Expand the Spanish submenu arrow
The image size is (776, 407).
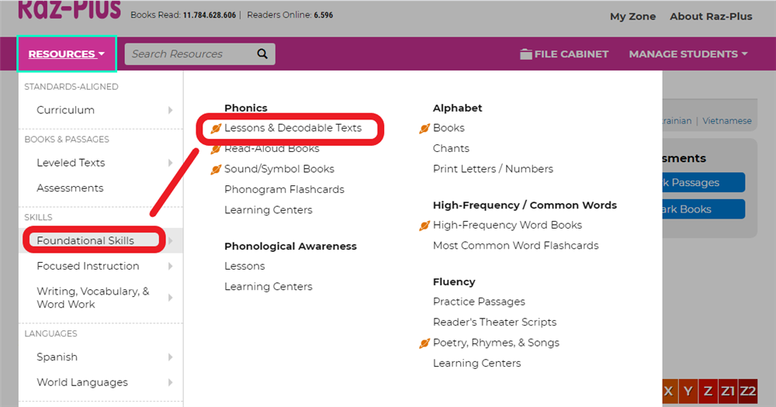pos(171,357)
